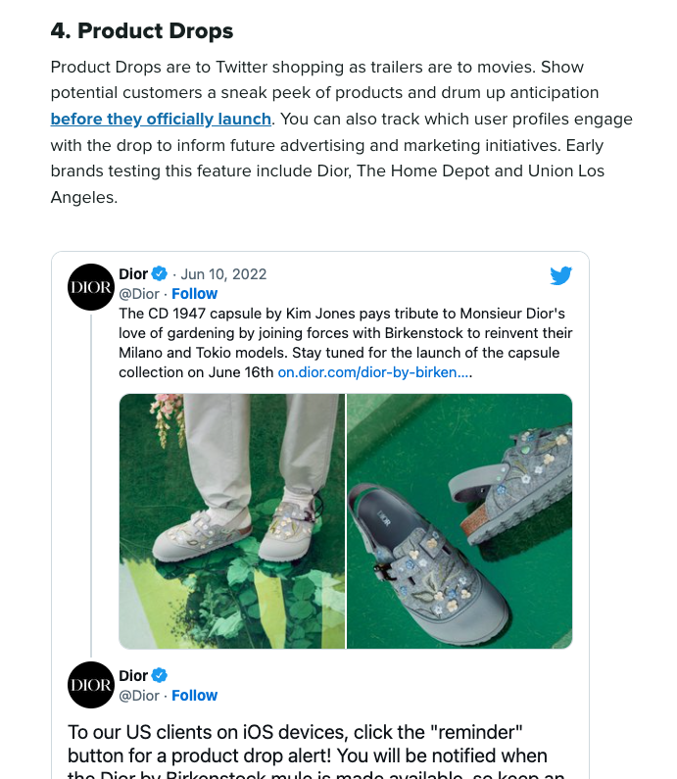The image size is (677, 779).
Task: Open the "before they officially launch" link
Action: pos(161,120)
